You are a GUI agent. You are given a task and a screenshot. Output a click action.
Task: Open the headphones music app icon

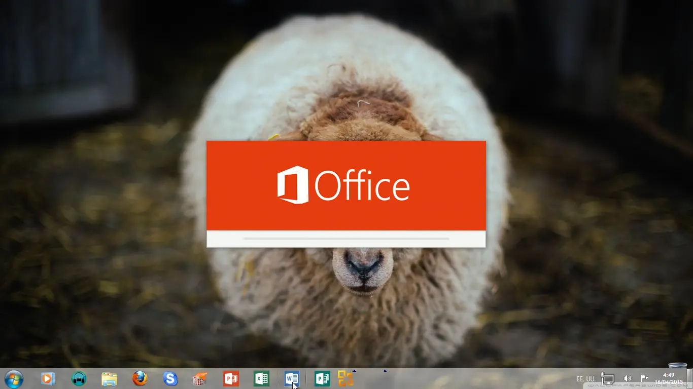pyautogui.click(x=79, y=378)
